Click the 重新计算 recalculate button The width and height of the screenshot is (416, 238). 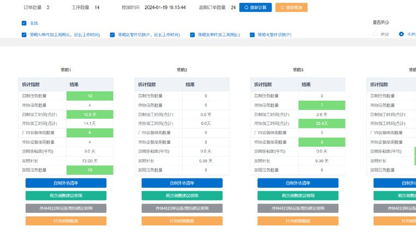pos(255,8)
